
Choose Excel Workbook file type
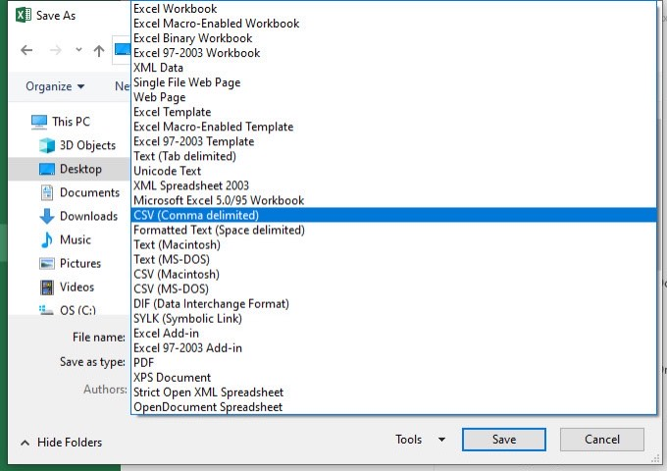(393, 9)
